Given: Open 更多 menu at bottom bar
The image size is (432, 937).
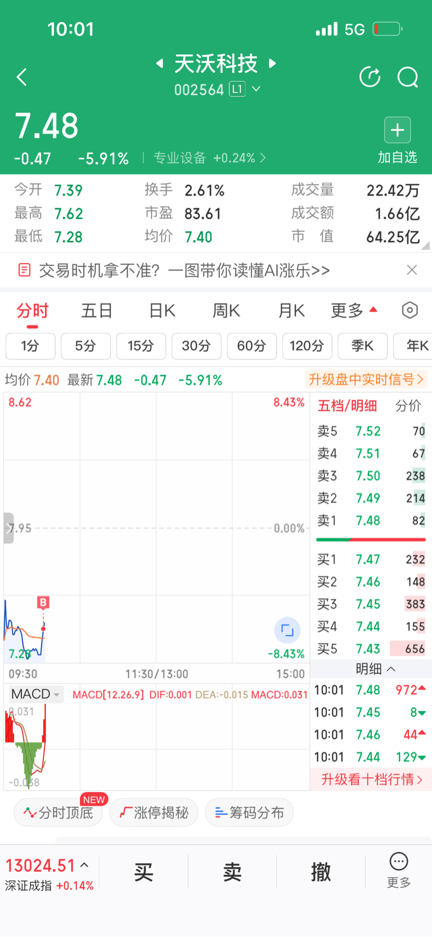Looking at the screenshot, I should (x=399, y=871).
